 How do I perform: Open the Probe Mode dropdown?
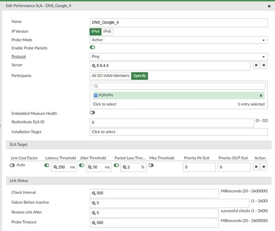[x=178, y=40]
